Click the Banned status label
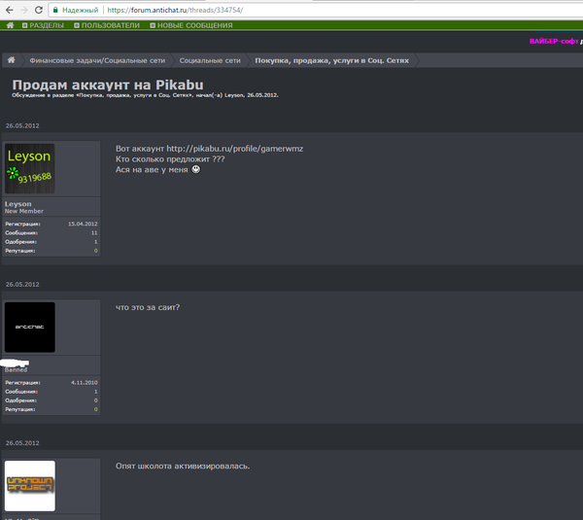 pyautogui.click(x=16, y=369)
